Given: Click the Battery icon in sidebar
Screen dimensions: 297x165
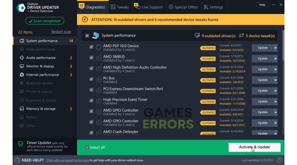Looking at the screenshot, I should tap(22, 117).
